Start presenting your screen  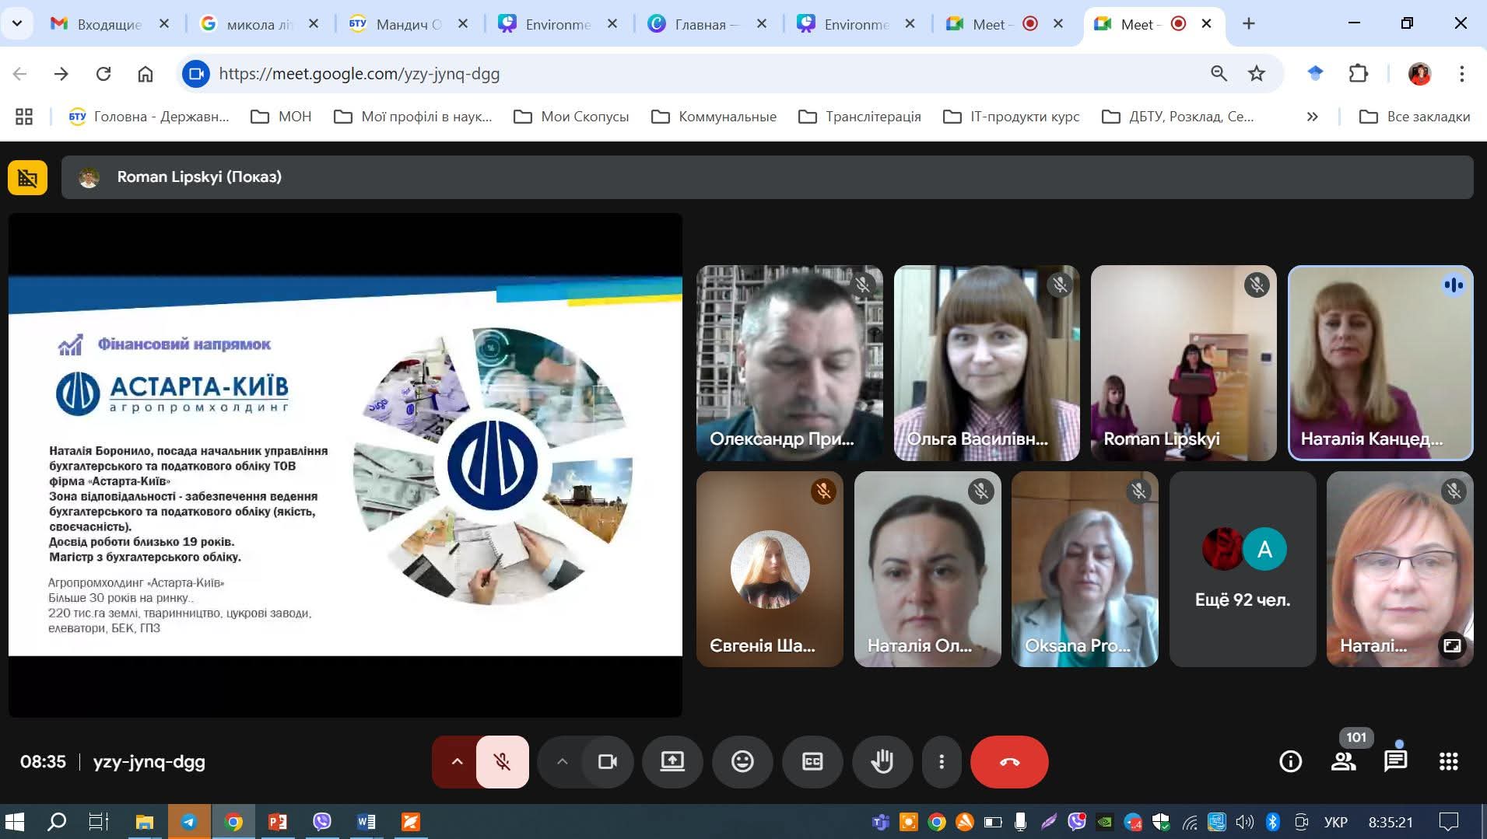[x=672, y=762]
